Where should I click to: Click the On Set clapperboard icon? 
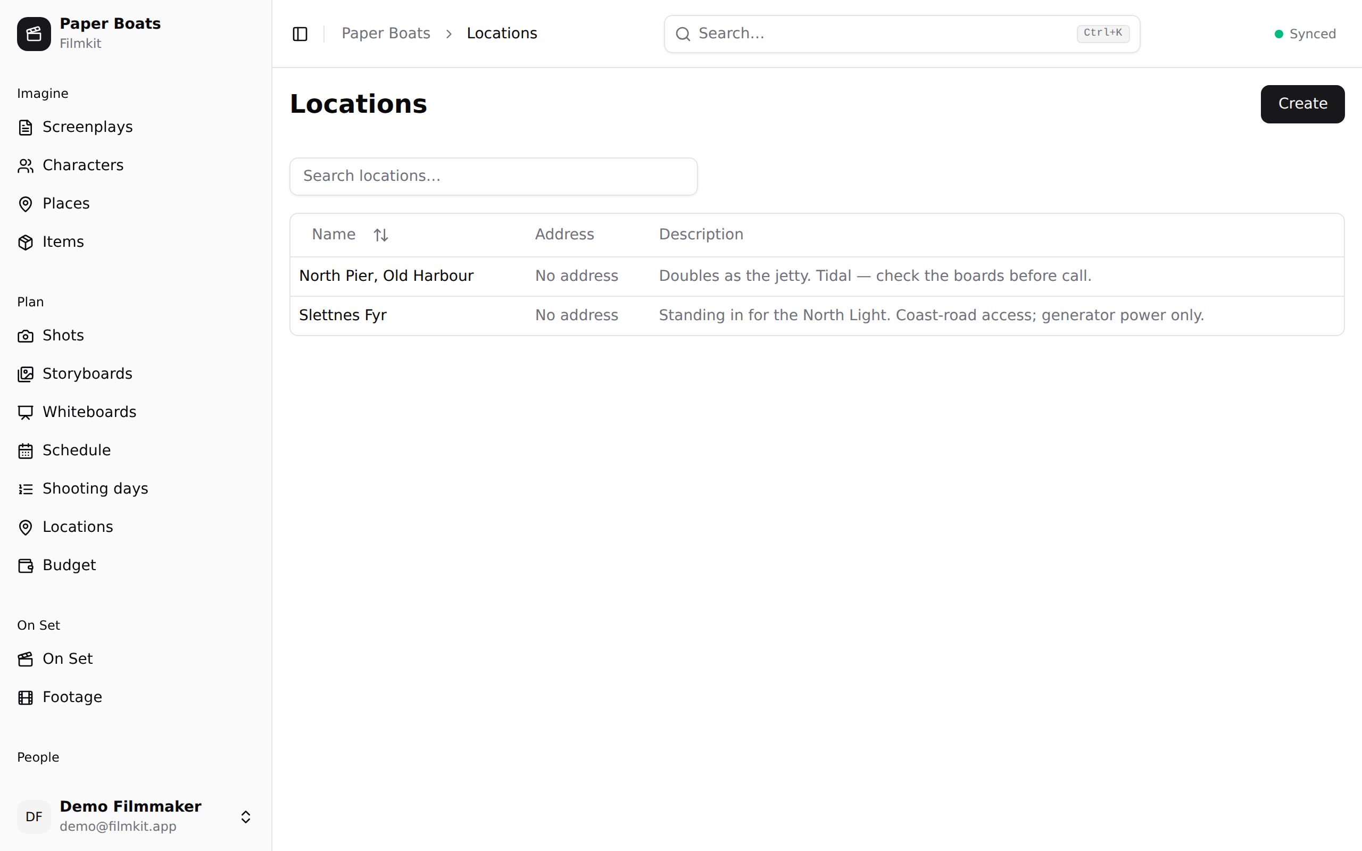(26, 659)
